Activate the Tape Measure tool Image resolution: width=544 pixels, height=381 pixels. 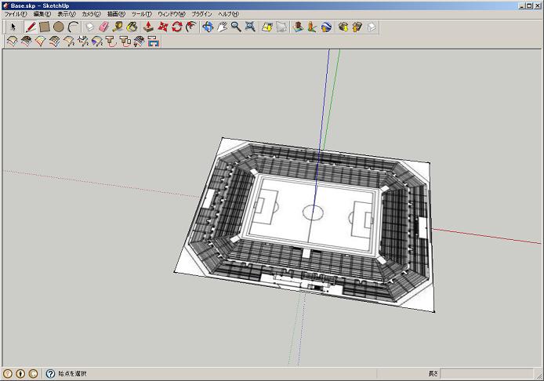tap(118, 27)
